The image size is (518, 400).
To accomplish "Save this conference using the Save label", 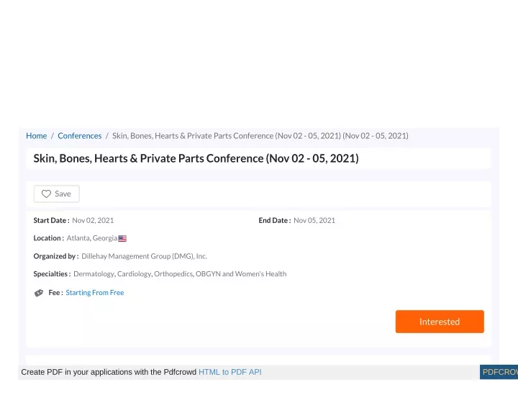I will point(63,194).
